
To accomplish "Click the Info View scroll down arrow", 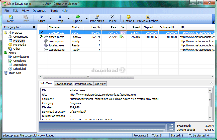I will pos(210,118).
